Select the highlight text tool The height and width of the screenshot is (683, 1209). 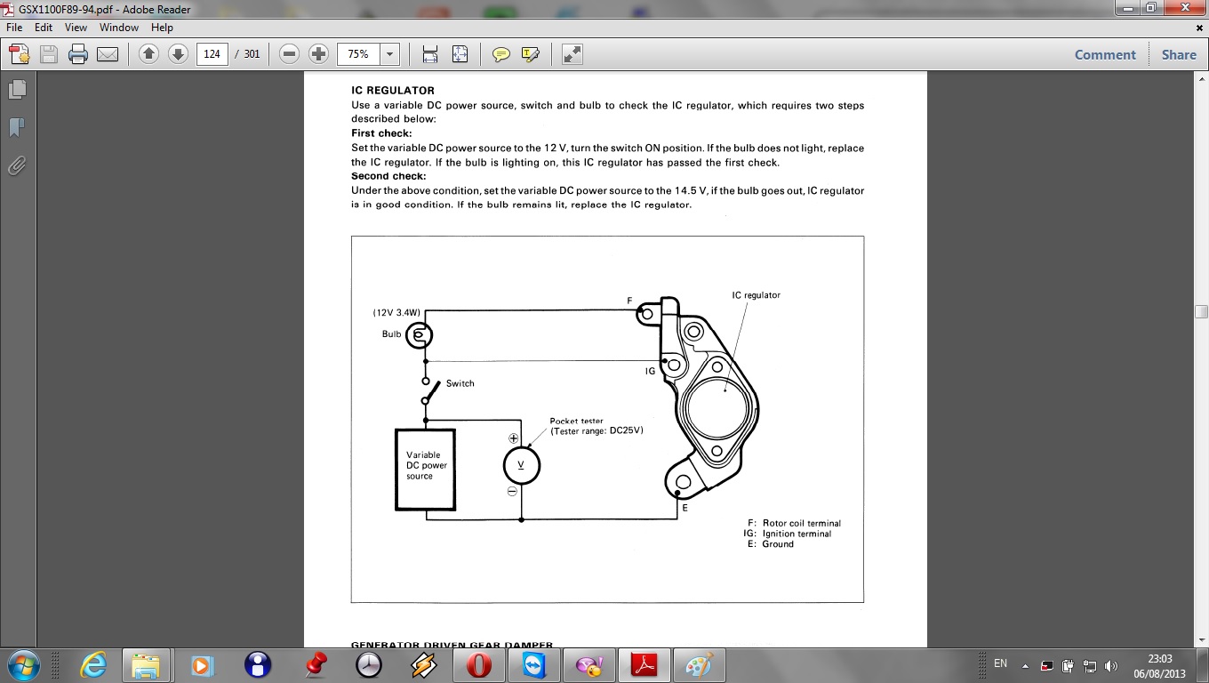click(x=531, y=54)
